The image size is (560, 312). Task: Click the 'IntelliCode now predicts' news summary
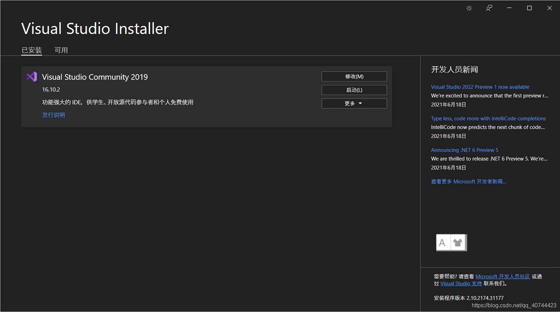tap(488, 127)
